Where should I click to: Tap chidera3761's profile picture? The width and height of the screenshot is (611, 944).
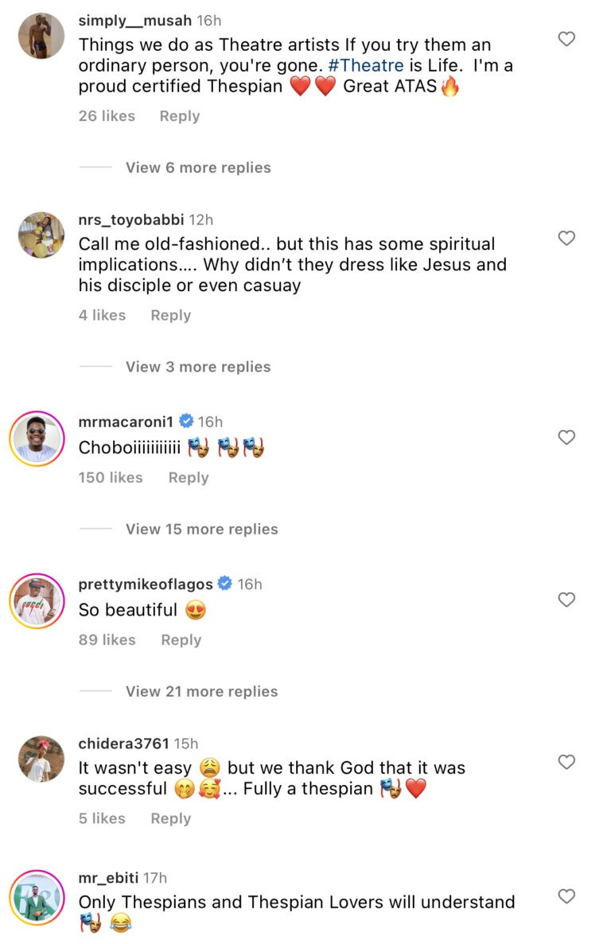[x=41, y=759]
